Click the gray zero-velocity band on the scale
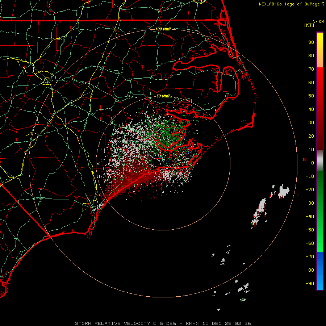Viewport: 326px width, 326px height. pyautogui.click(x=320, y=160)
